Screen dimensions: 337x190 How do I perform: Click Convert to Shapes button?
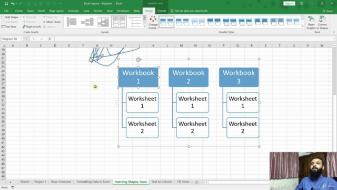point(322,22)
